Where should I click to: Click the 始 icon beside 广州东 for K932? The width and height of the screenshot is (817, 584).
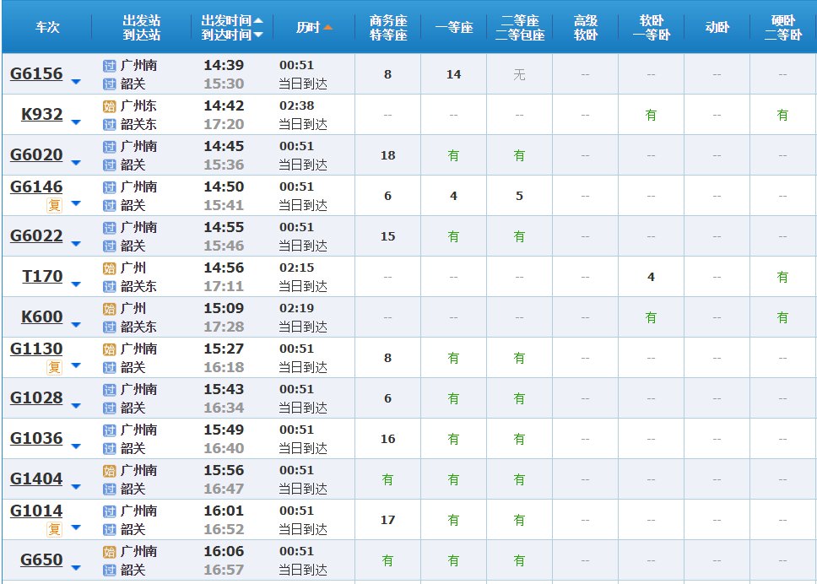tap(109, 105)
